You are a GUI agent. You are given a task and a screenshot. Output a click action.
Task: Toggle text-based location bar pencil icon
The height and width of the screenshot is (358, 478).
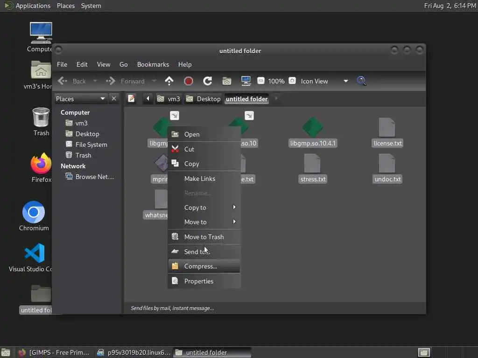click(131, 99)
